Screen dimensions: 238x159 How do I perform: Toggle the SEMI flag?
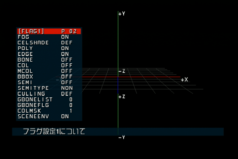[x=49, y=82]
